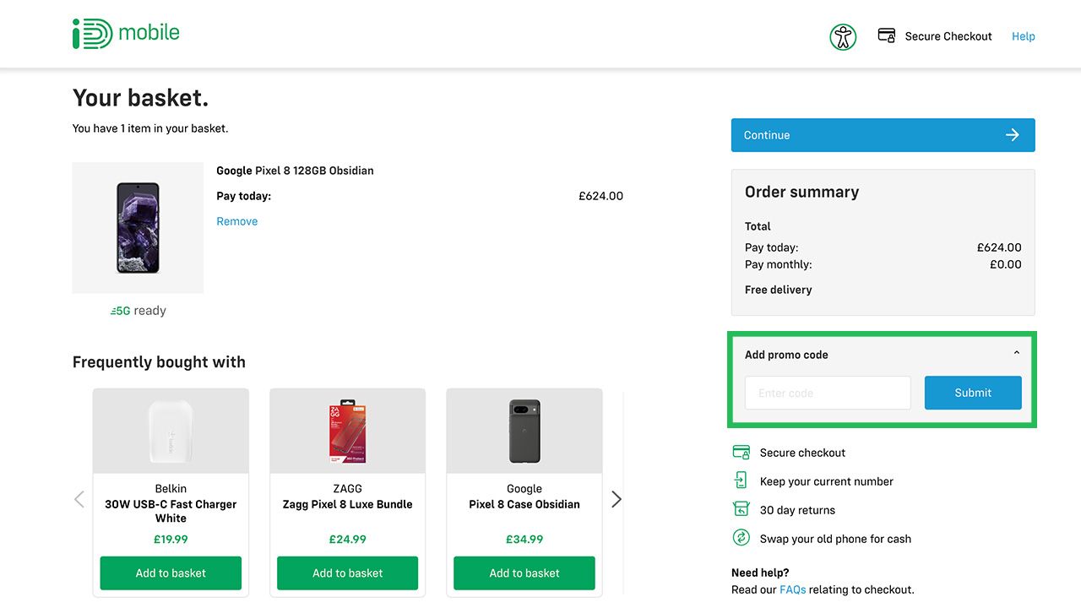This screenshot has width=1081, height=608.
Task: Click the 30 day returns icon
Action: click(741, 510)
